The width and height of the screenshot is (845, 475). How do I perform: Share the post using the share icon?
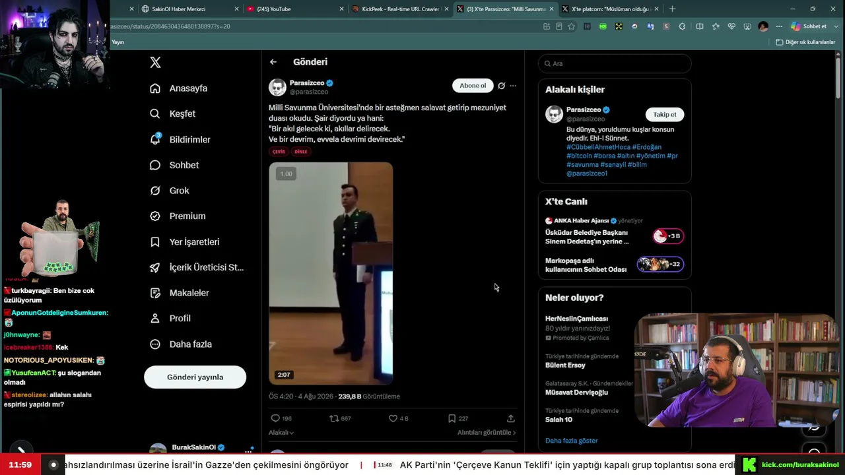click(x=510, y=418)
